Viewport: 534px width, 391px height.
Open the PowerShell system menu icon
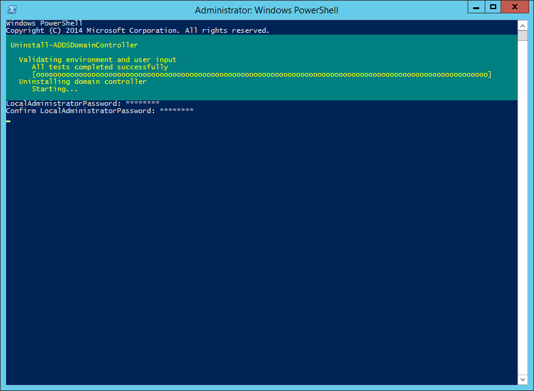(12, 10)
